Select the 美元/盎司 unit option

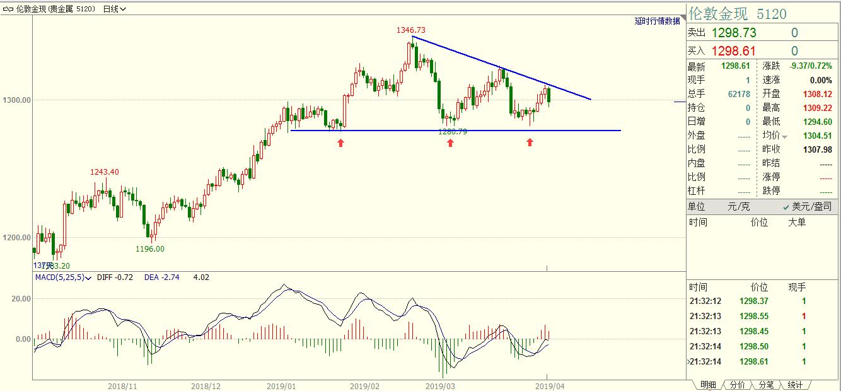tap(807, 207)
